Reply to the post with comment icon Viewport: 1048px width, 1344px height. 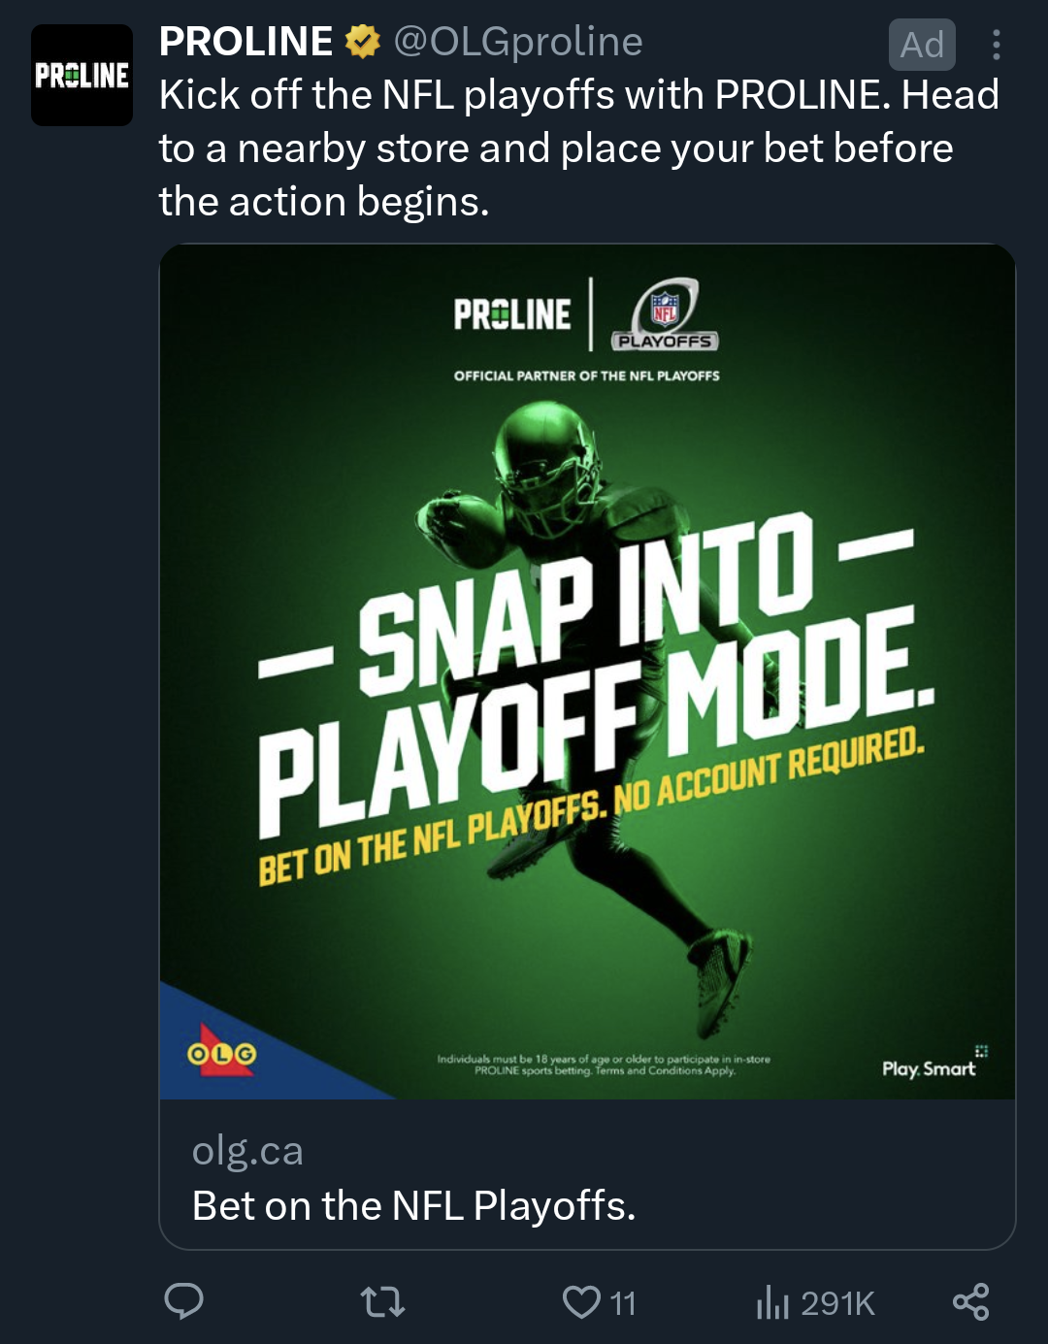[x=183, y=1301]
